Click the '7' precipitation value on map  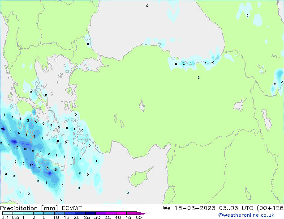tap(34, 137)
